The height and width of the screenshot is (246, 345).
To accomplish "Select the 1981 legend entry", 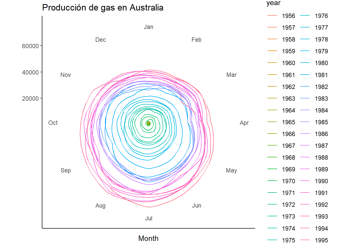I will [x=314, y=75].
